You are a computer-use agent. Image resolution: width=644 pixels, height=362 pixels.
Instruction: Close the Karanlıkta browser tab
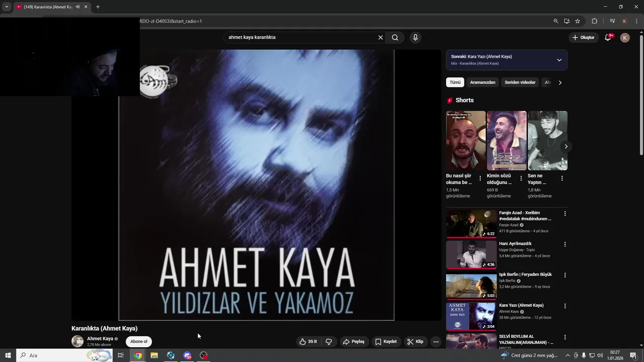[x=86, y=7]
